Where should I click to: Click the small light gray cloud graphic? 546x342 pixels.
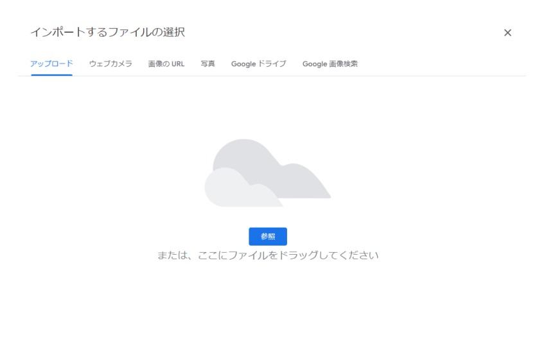231,189
